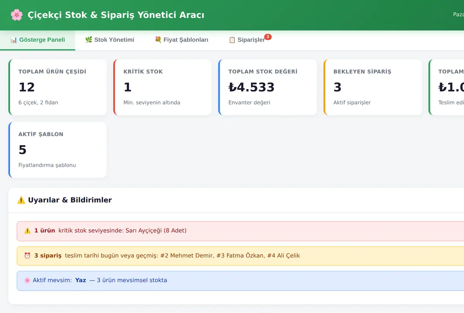Go to the Siparişler tab

point(250,40)
